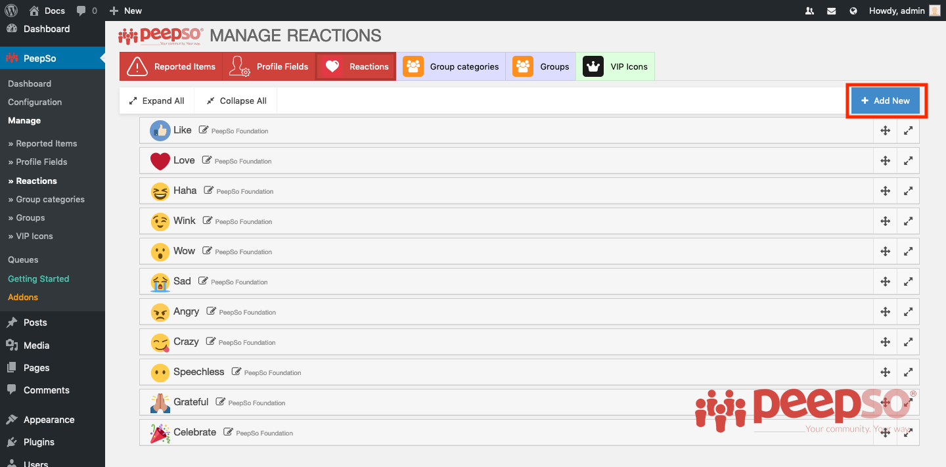Switch to the Groups tab
Screen dimensions: 946x467
[541, 66]
